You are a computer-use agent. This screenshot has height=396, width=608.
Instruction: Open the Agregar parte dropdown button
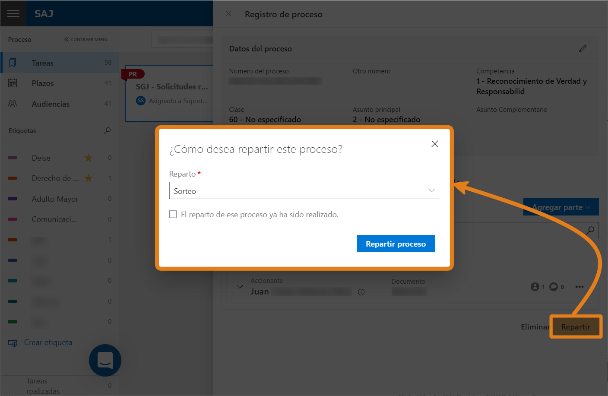(561, 207)
